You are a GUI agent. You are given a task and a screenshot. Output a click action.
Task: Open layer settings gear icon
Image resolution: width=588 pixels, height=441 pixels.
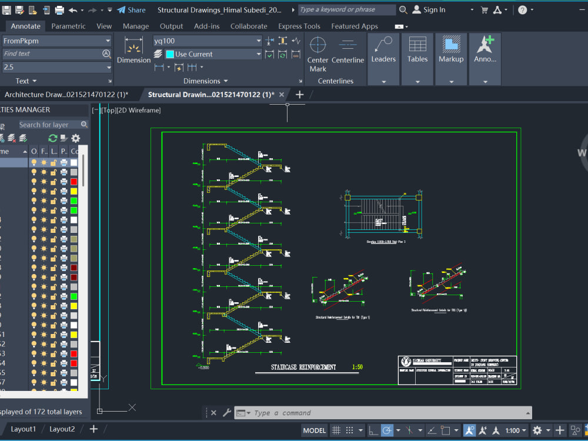click(76, 138)
